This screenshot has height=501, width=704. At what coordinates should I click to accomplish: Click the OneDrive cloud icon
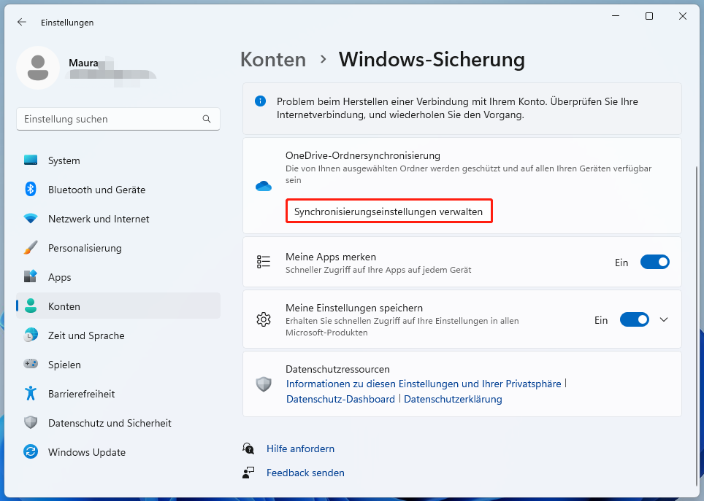coord(263,186)
